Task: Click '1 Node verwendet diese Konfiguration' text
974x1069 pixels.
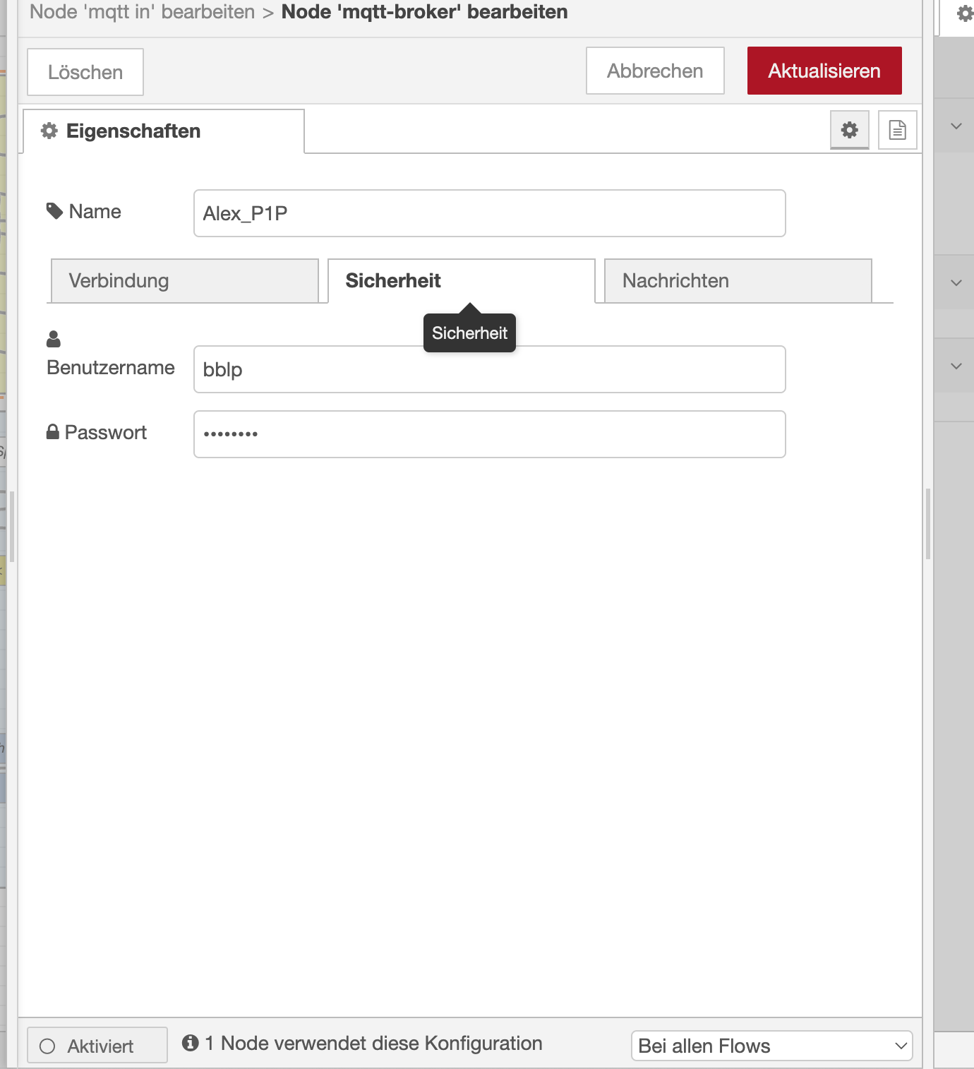Action: [x=373, y=1044]
